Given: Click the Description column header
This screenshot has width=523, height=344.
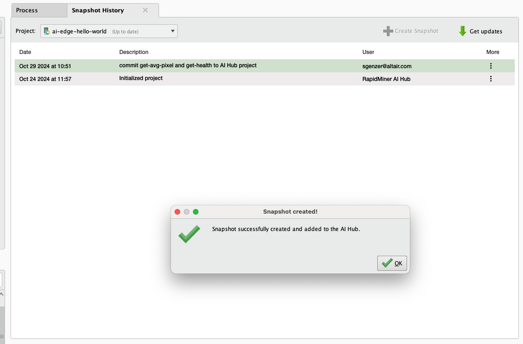Looking at the screenshot, I should (134, 52).
